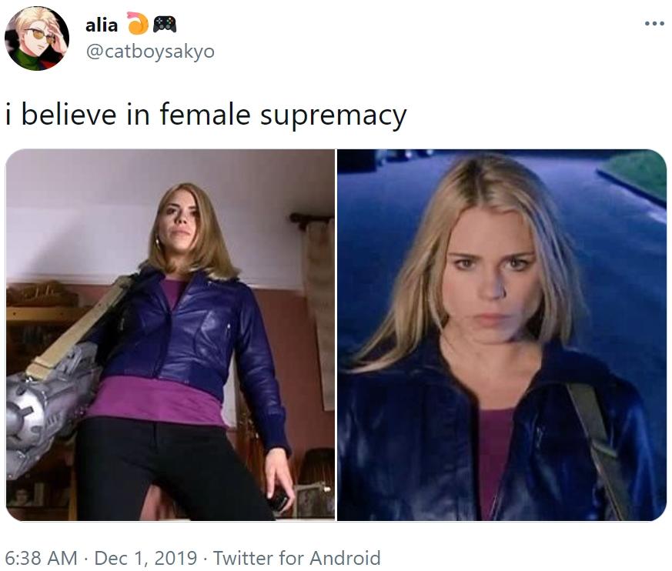Viewport: 672px width, 571px height.
Task: Click the game controller emoji in name
Action: coord(165,24)
